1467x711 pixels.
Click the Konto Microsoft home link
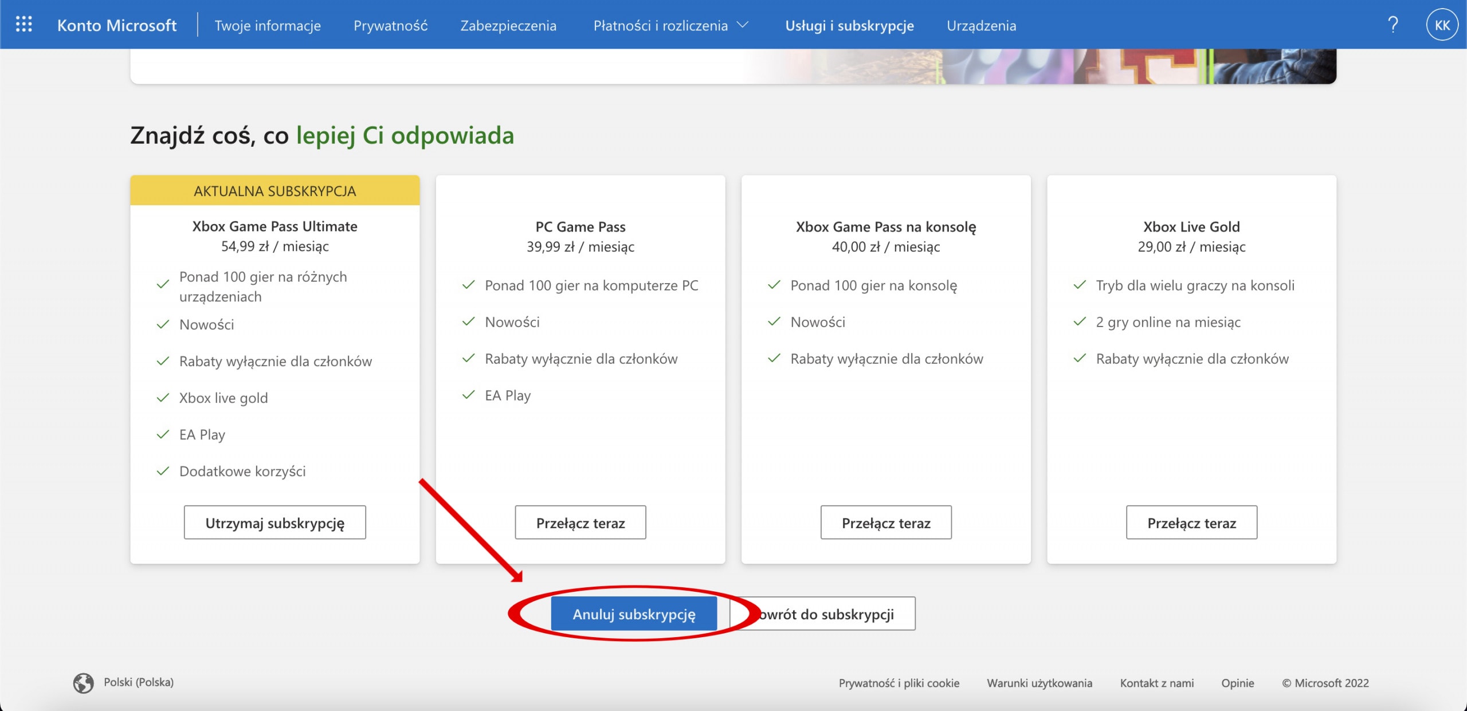pyautogui.click(x=117, y=25)
